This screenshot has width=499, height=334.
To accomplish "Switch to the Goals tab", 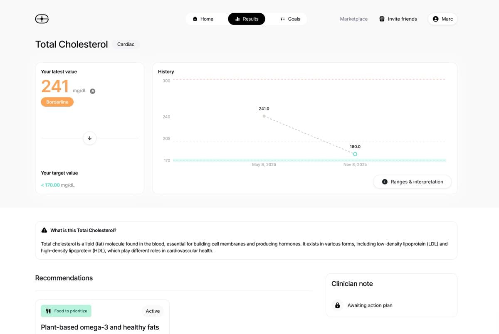I will [x=290, y=19].
